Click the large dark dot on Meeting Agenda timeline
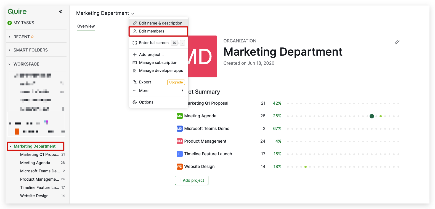This screenshot has width=435, height=209. coord(372,116)
